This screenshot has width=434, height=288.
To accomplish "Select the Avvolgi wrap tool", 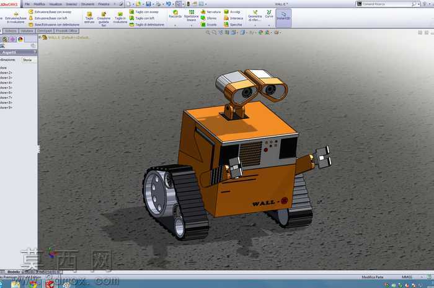I will (x=232, y=12).
